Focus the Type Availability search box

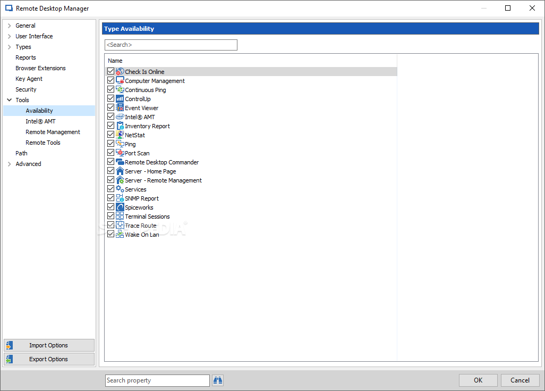tap(171, 45)
